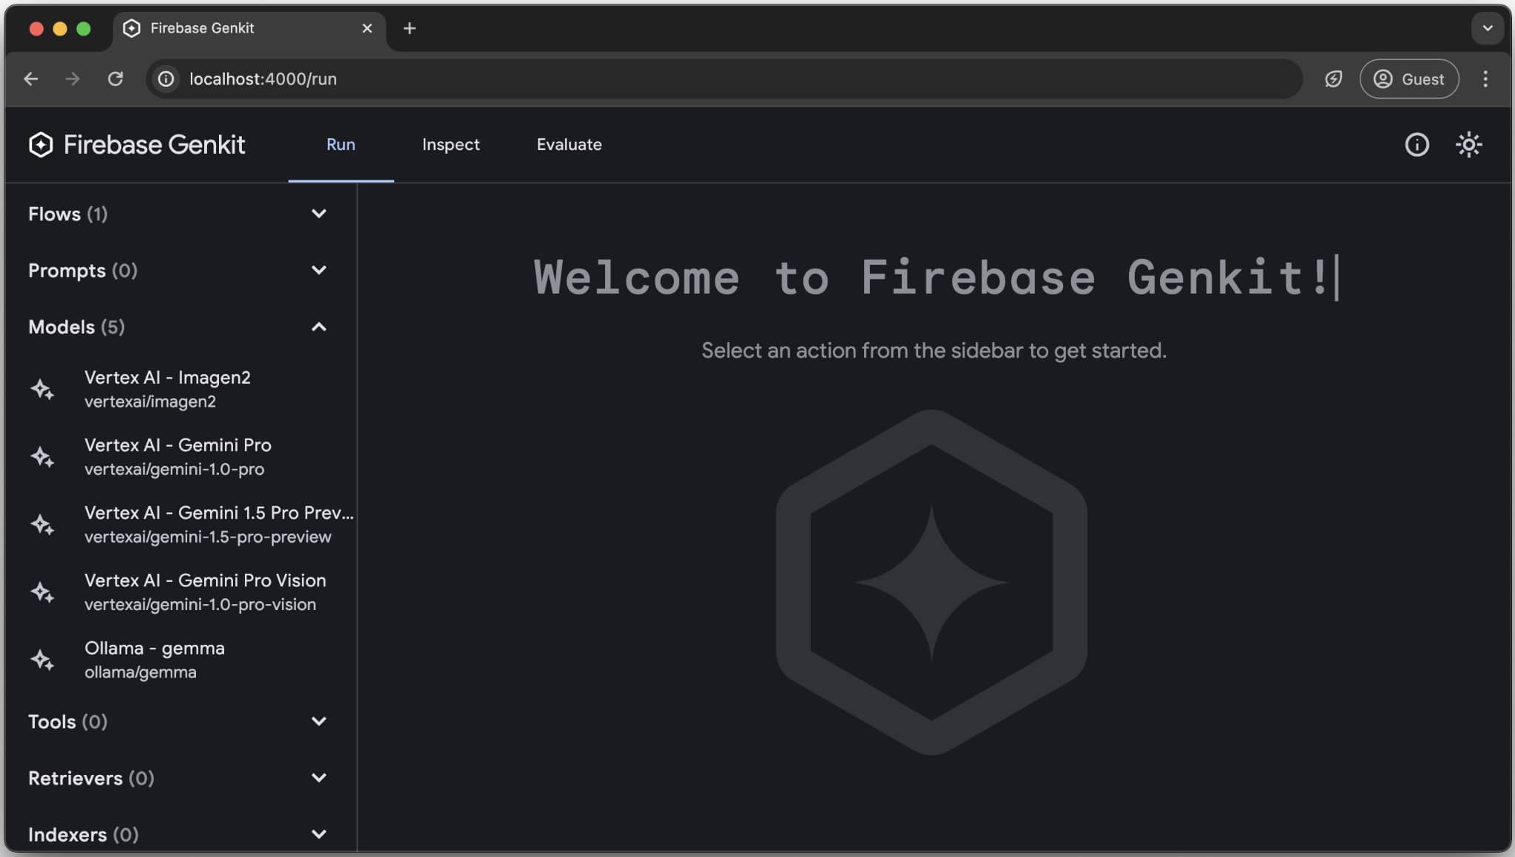This screenshot has height=857, width=1515.
Task: Open the Vertex AI Gemini Pro Vision model
Action: [x=204, y=592]
